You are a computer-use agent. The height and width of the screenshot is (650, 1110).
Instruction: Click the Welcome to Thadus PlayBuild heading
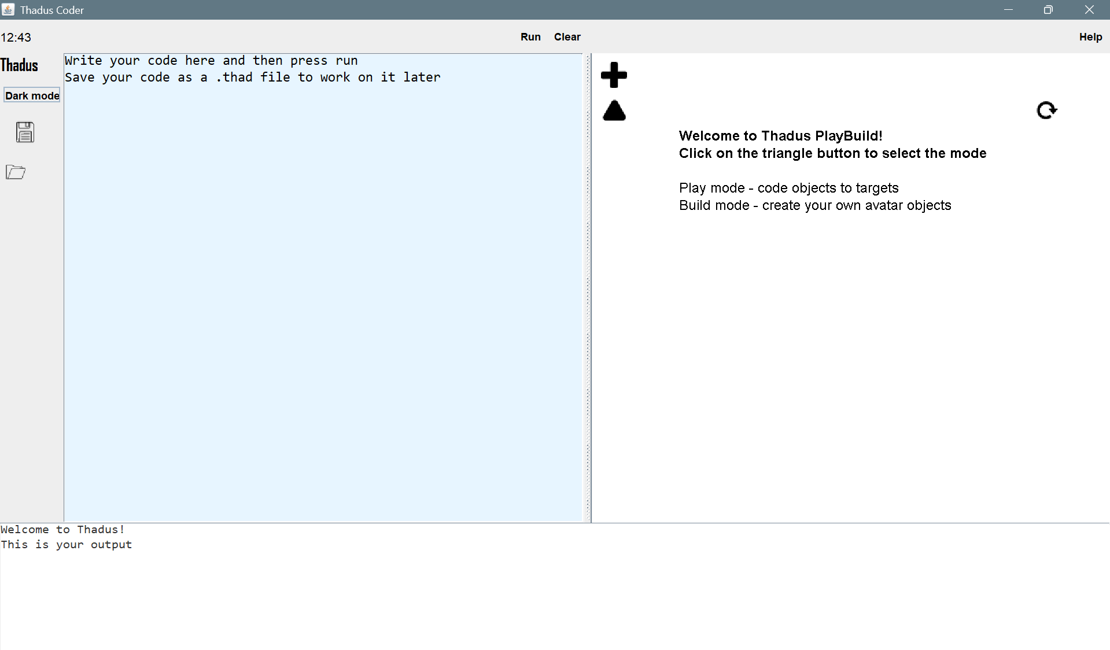[x=780, y=136]
